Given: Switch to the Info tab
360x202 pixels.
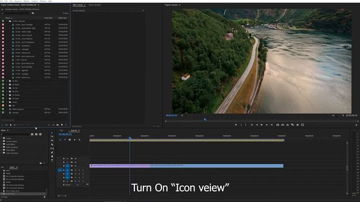Looking at the screenshot, I should pos(2,167).
